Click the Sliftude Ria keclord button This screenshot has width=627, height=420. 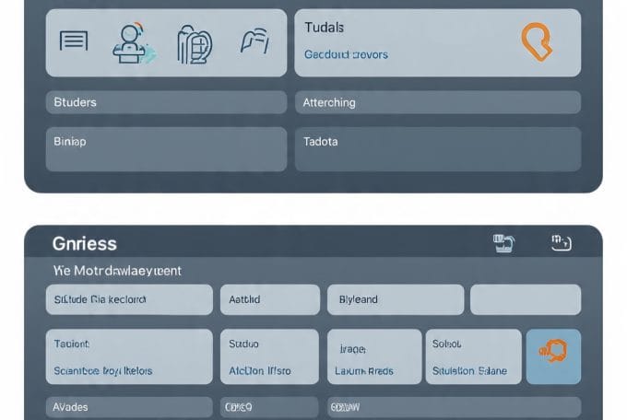coord(128,300)
